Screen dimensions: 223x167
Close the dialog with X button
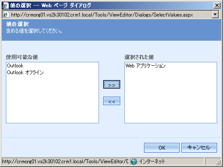click(217, 6)
